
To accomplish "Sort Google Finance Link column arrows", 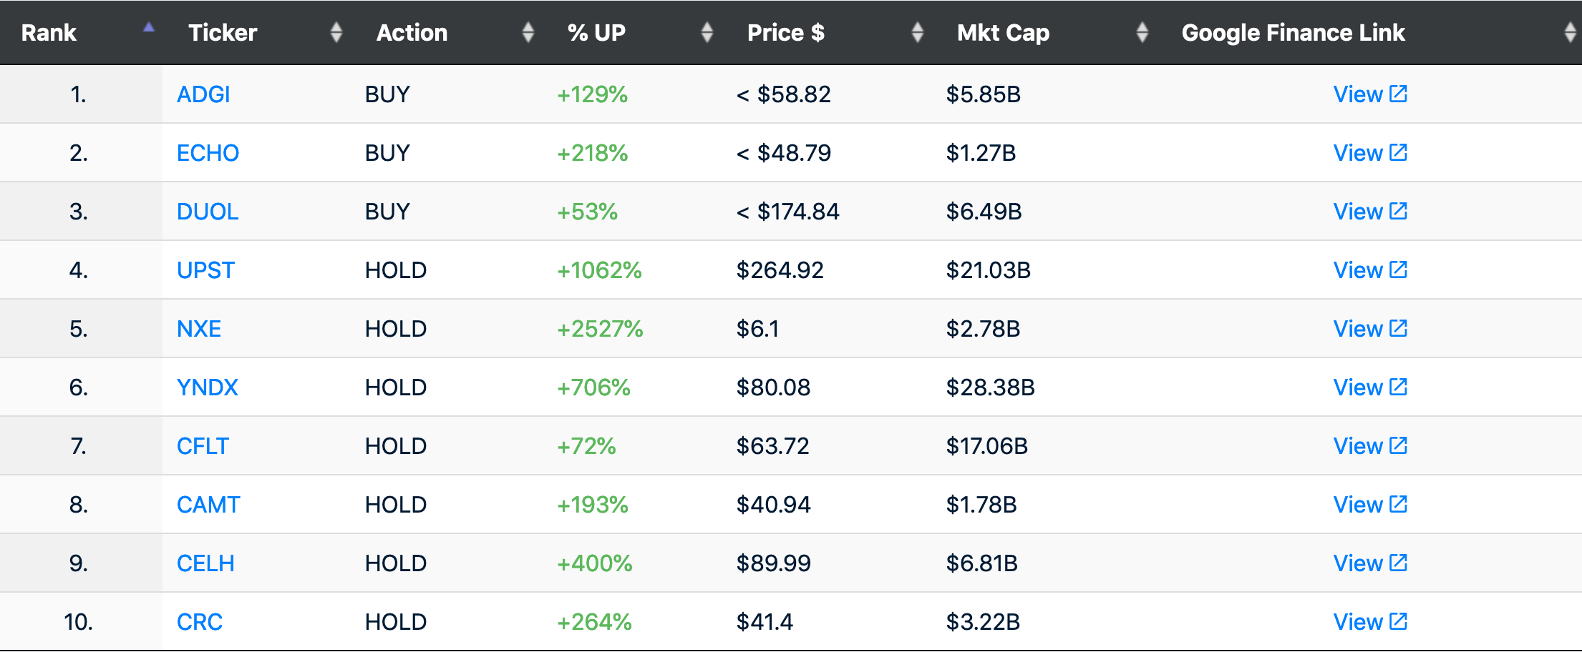I will [x=1570, y=32].
